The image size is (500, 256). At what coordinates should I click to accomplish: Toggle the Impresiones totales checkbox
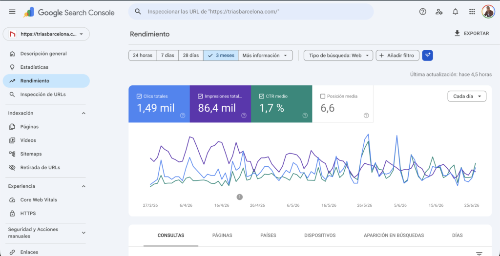click(x=200, y=96)
